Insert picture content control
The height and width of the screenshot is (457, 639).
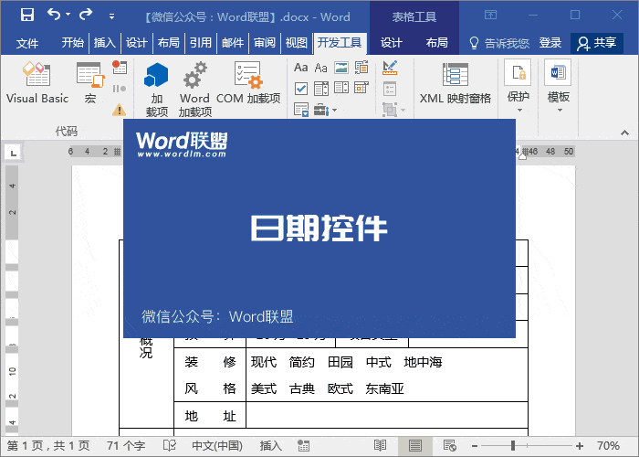pyautogui.click(x=341, y=68)
